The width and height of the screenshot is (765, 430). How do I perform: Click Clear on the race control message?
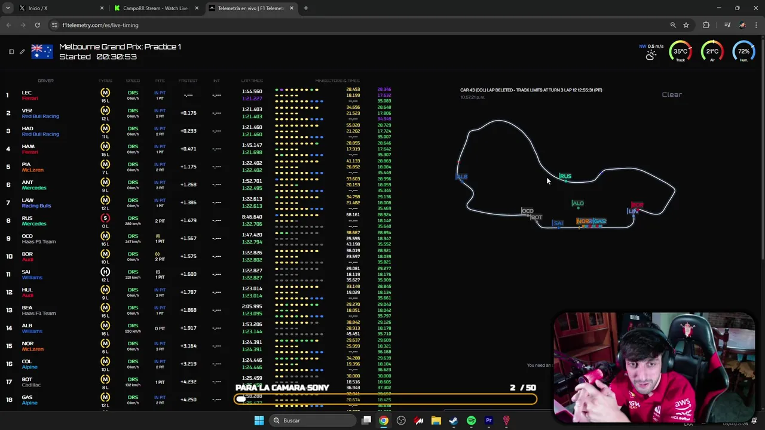672,94
